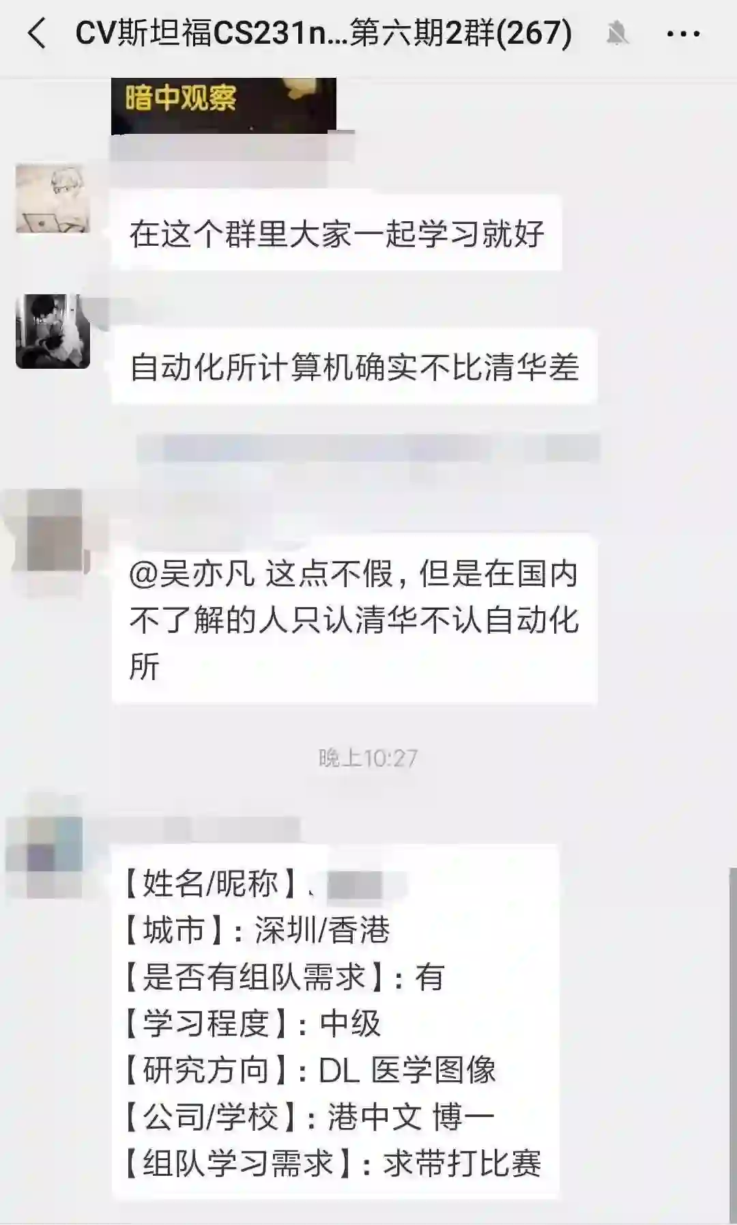Tap the @吴亦凡 mention in the reply
Viewport: 737px width, 1225px height.
tap(192, 574)
